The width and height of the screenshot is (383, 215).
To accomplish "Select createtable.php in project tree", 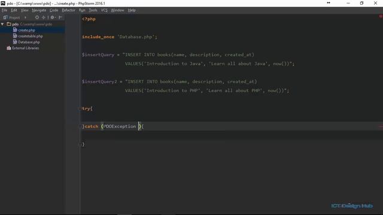I will (31, 36).
